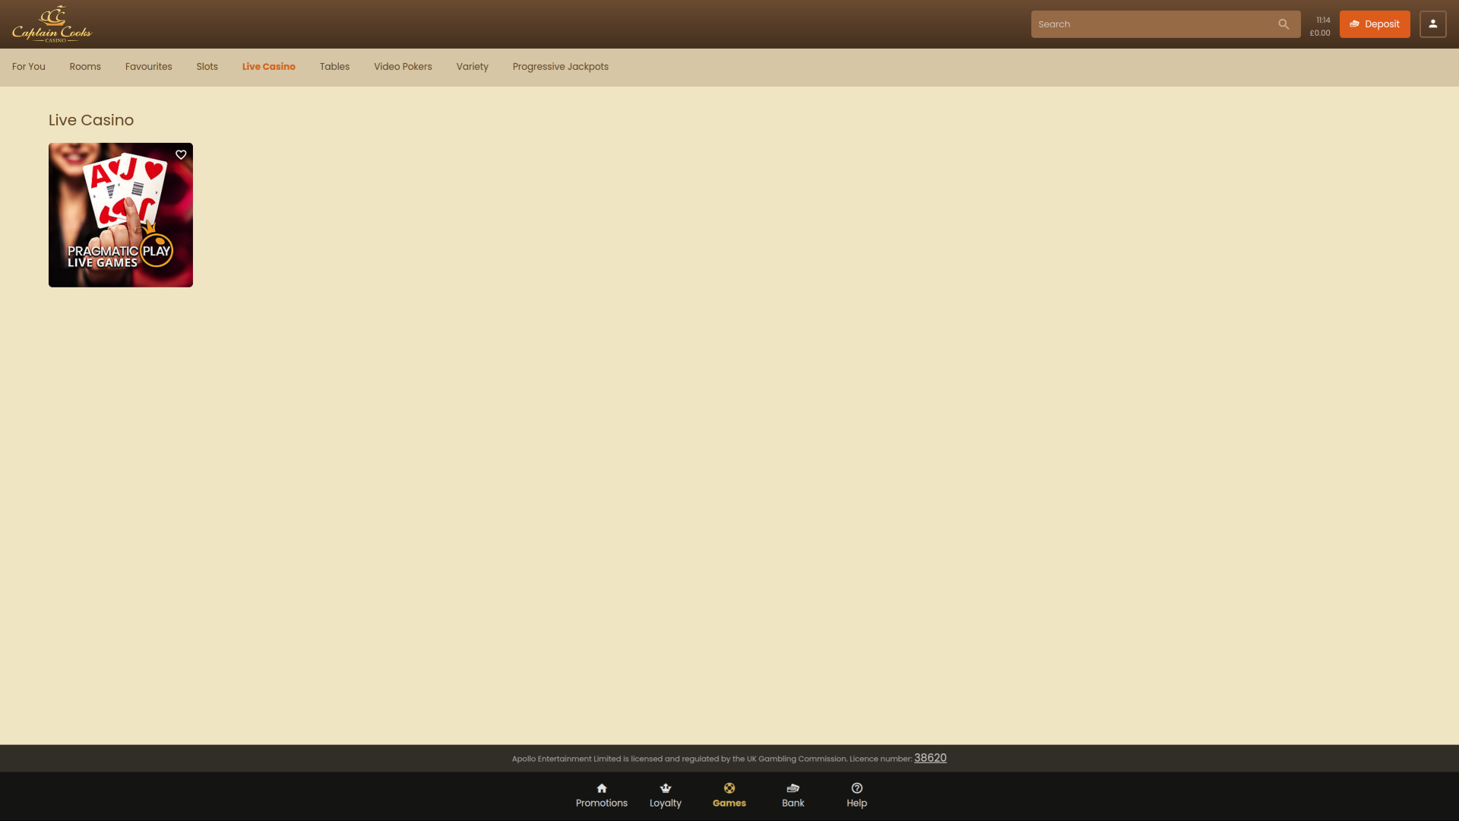Switch to the Slots tab
The width and height of the screenshot is (1459, 821).
pos(207,67)
